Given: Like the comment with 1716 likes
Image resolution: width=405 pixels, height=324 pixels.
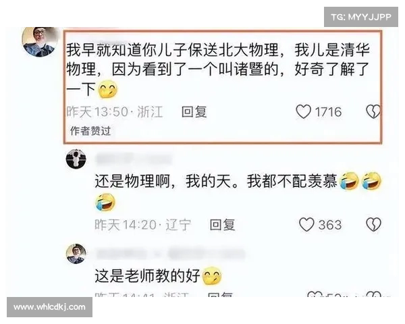Looking at the screenshot, I should point(303,111).
